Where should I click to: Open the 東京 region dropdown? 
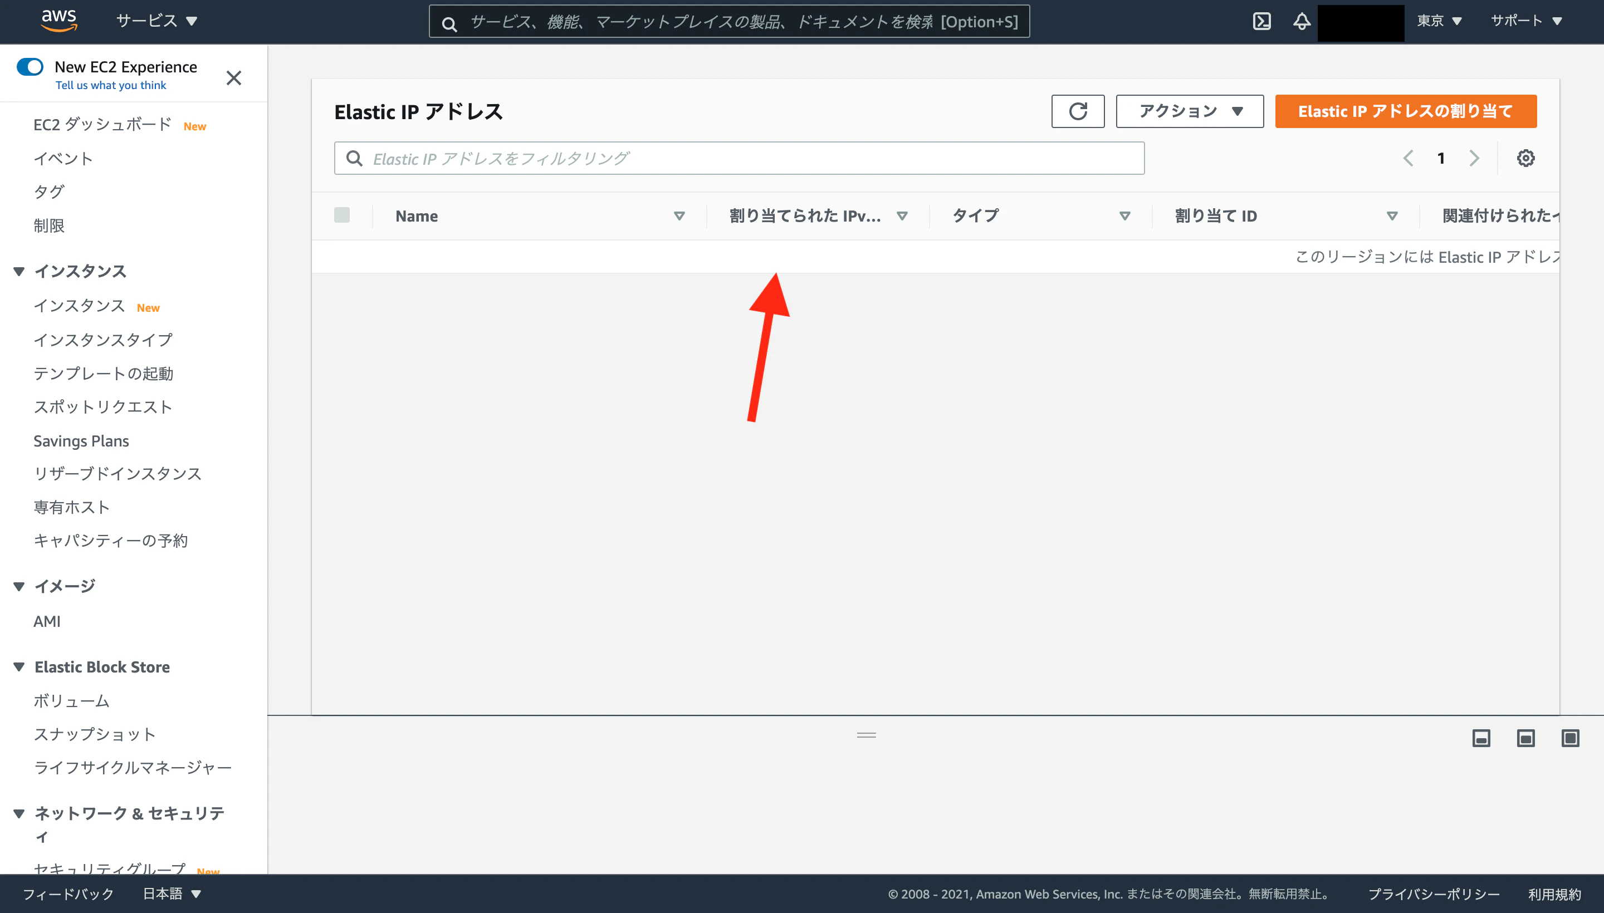point(1440,21)
